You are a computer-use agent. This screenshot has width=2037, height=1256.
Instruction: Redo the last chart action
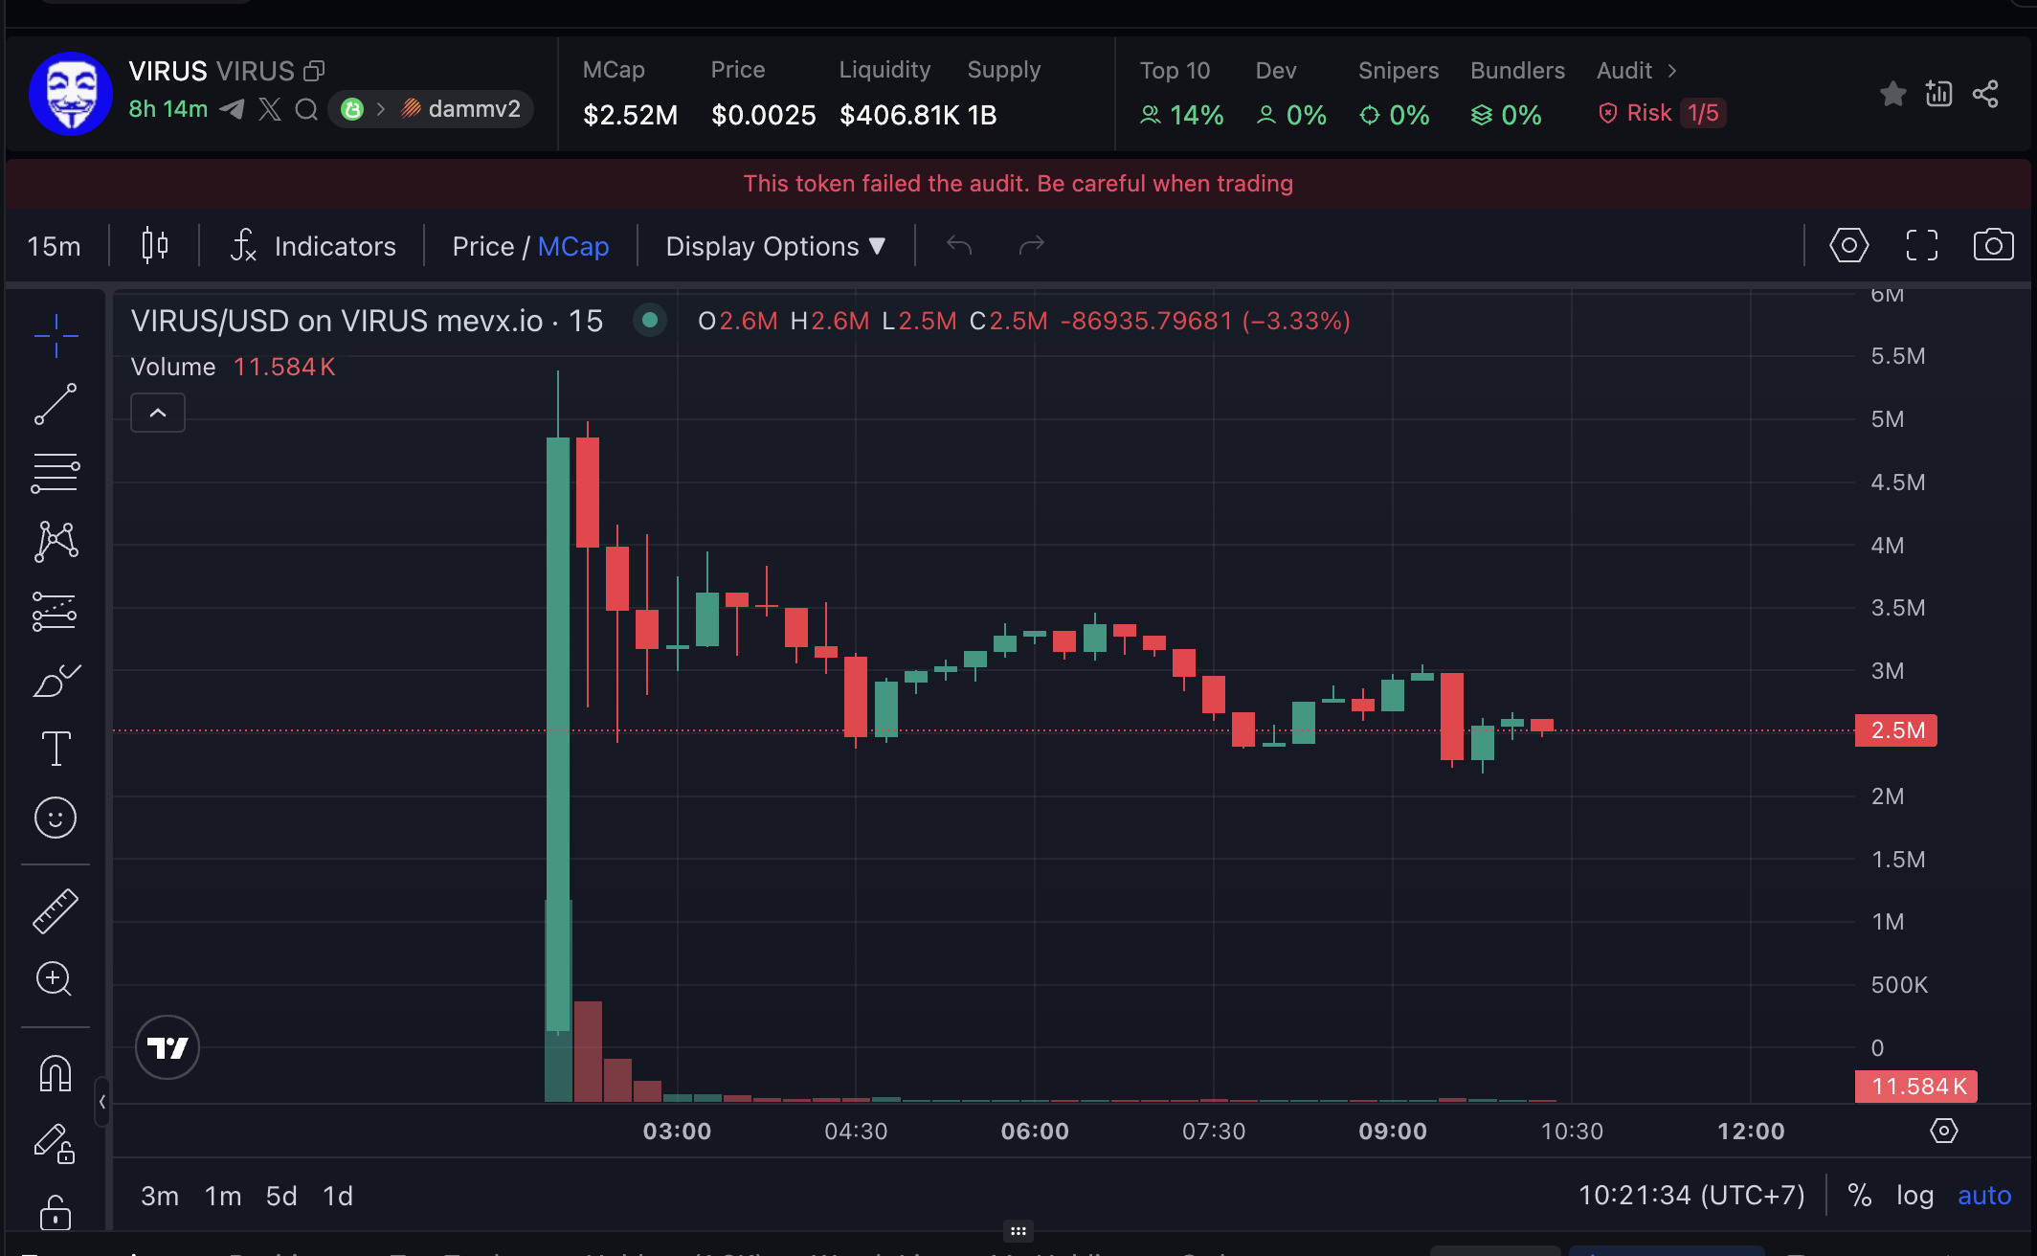click(x=1031, y=246)
